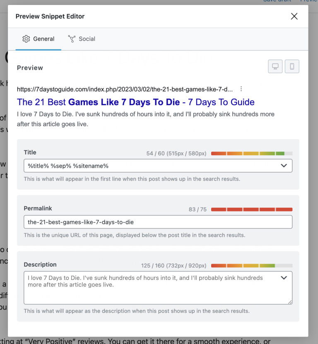Click the Permalink length progress bar

coord(251,209)
